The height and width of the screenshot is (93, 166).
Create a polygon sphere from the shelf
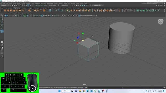[x=5, y=10]
